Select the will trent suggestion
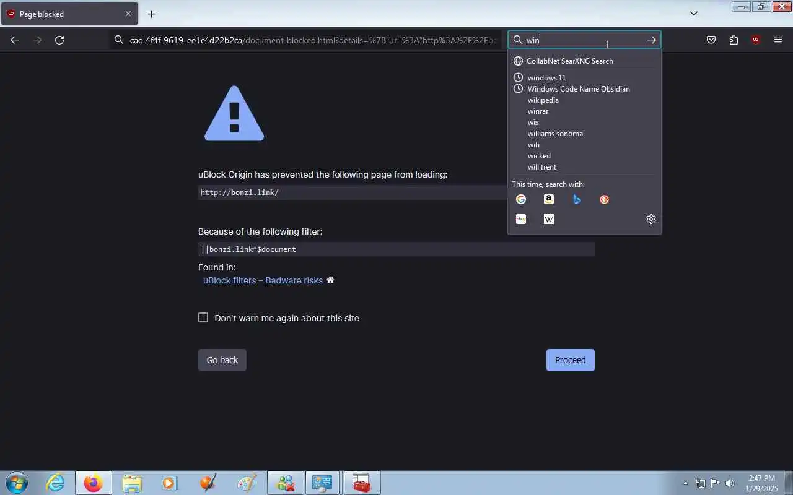The image size is (793, 495). 584,166
